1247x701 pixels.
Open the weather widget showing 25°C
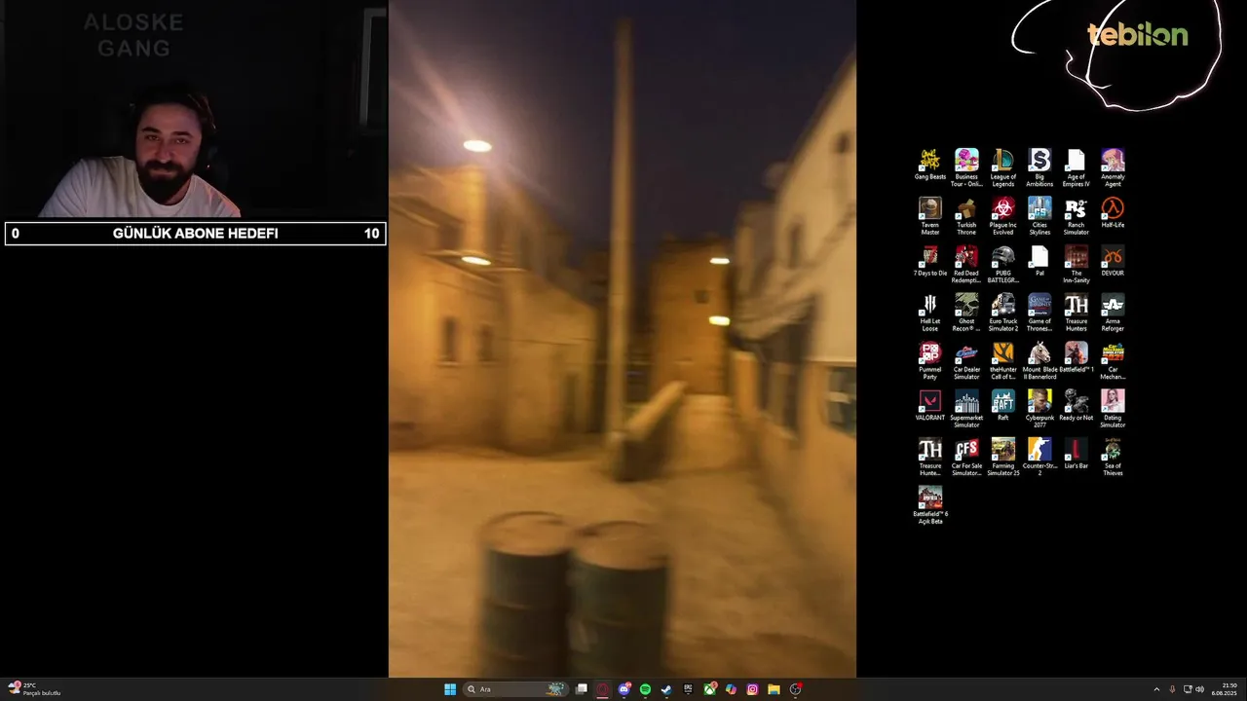tap(35, 689)
